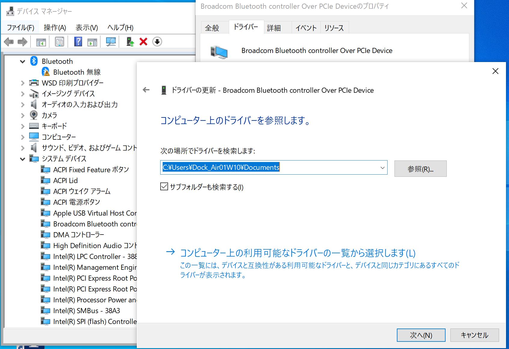Click the action pane toolbar icon beside Help

click(92, 42)
